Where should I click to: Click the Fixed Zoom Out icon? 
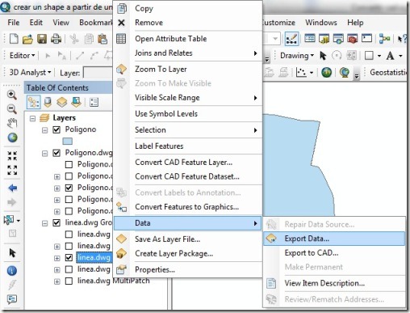click(12, 170)
